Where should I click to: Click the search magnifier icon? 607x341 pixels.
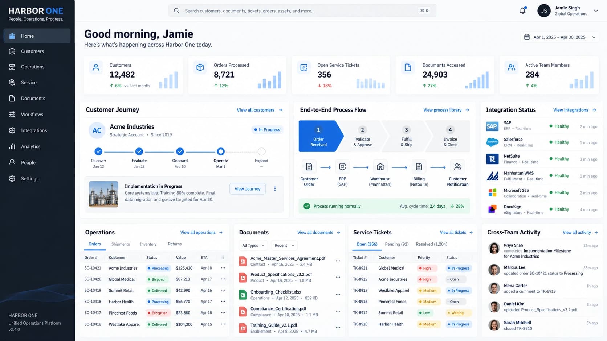tap(176, 11)
